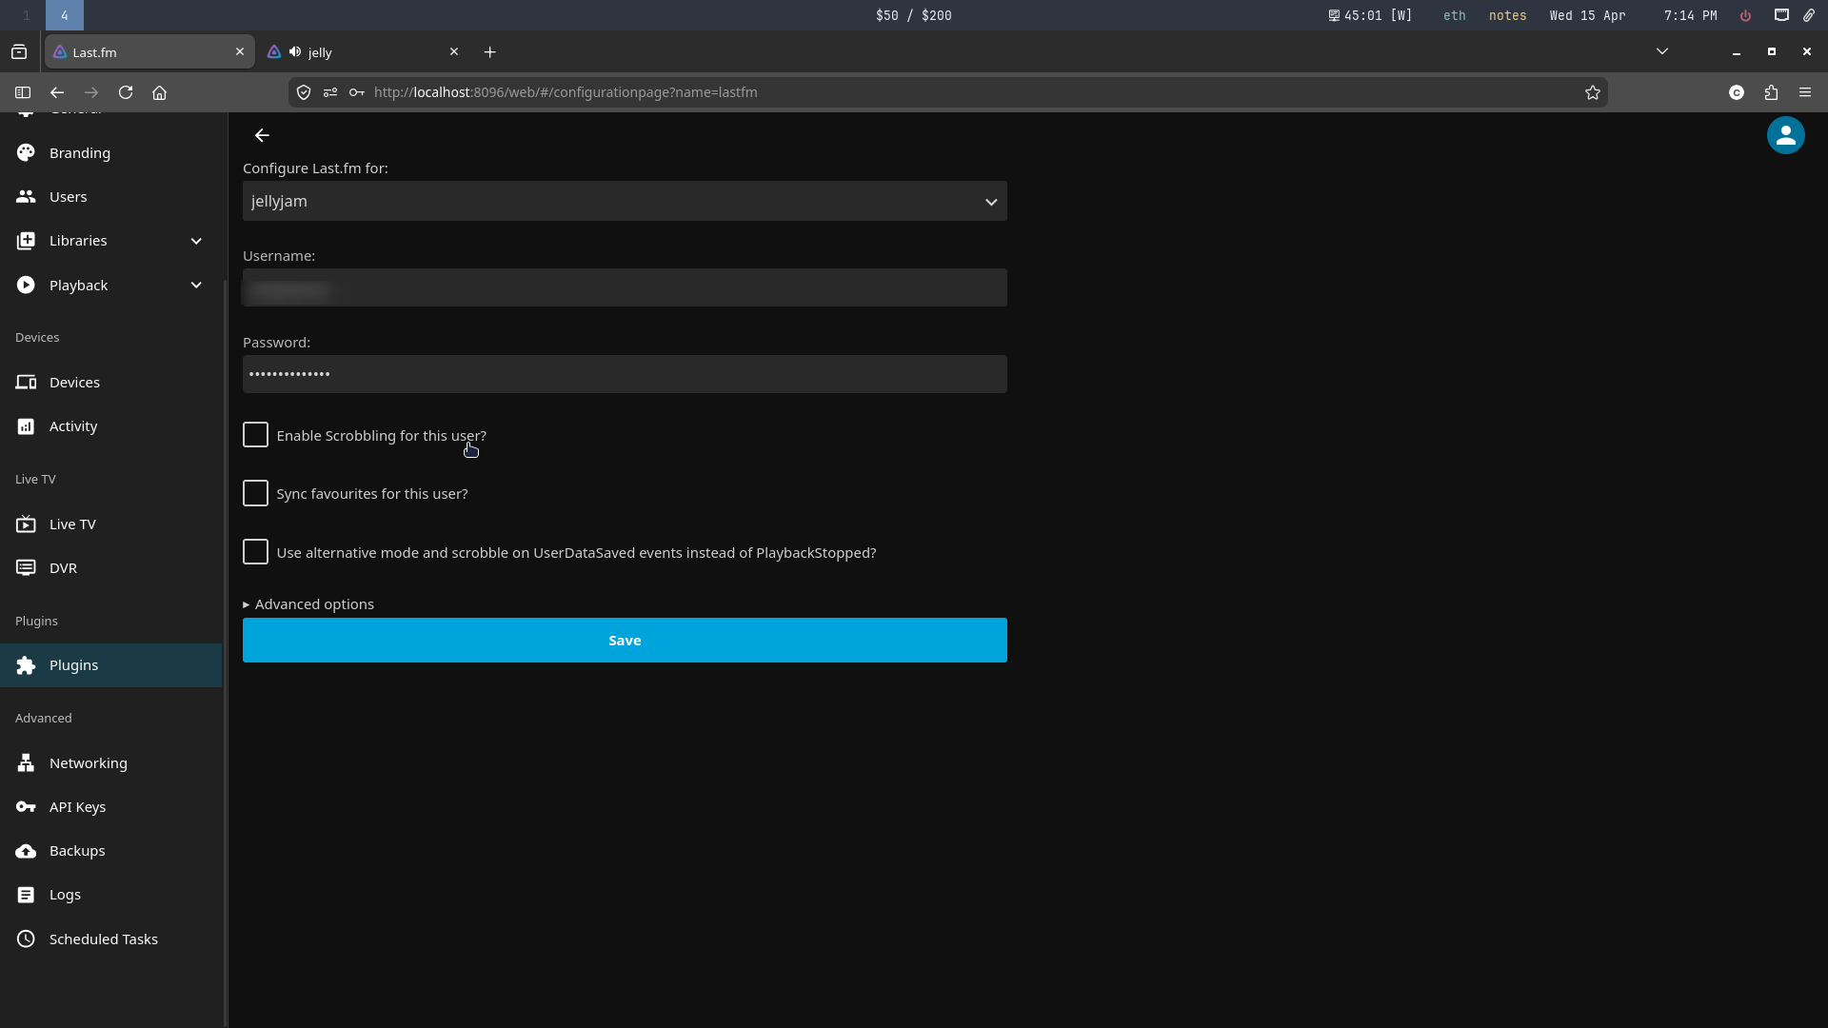Close the Last.fm tab
This screenshot has height=1028, width=1828.
[240, 51]
